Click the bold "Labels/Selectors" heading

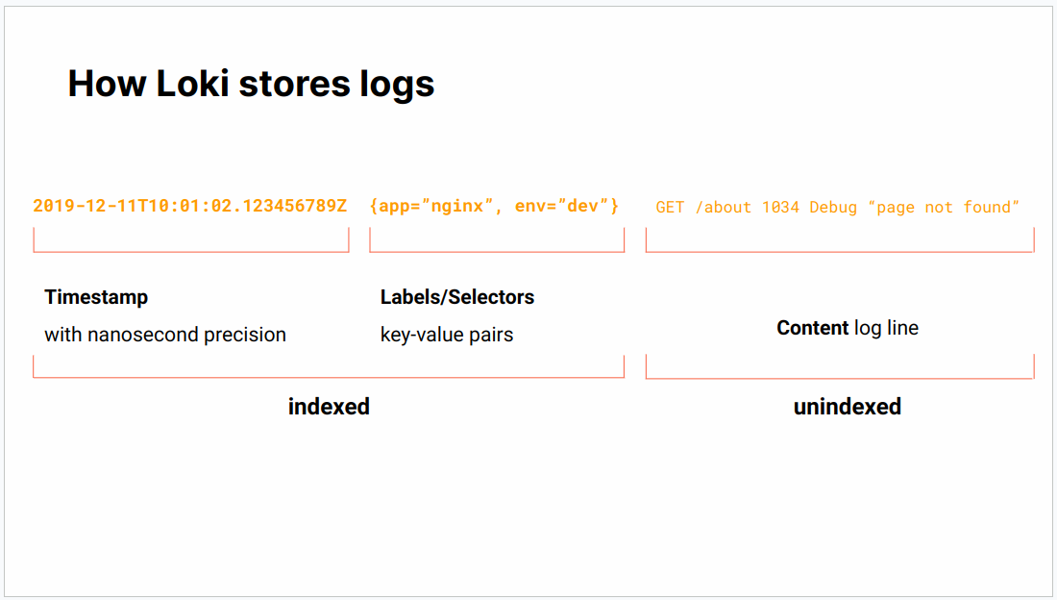pyautogui.click(x=457, y=297)
